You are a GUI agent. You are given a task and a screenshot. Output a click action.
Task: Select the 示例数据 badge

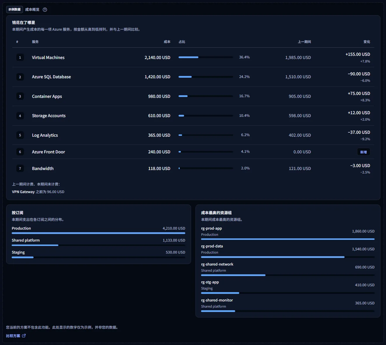(x=15, y=10)
